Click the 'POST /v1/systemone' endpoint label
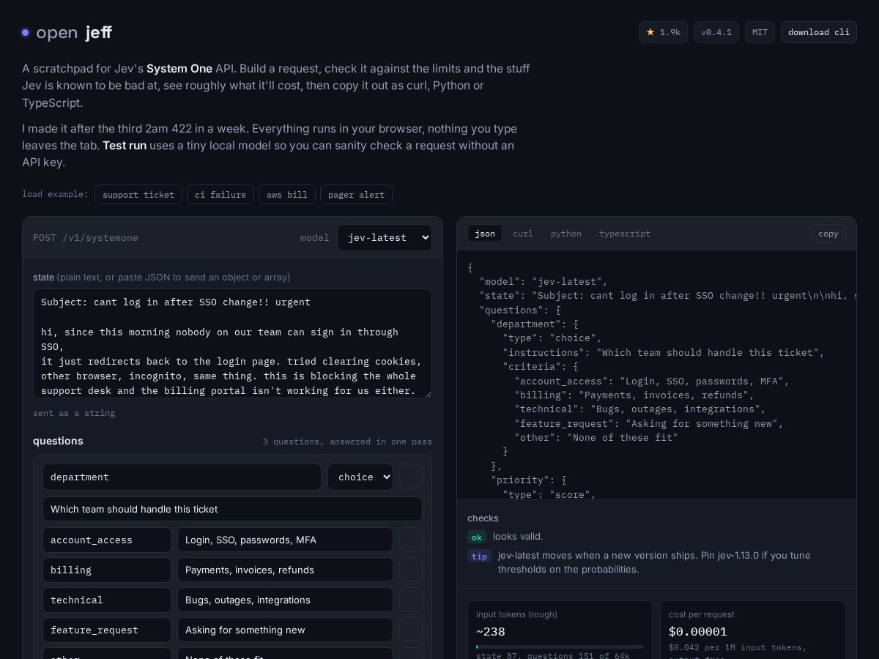The image size is (879, 659). [x=86, y=238]
